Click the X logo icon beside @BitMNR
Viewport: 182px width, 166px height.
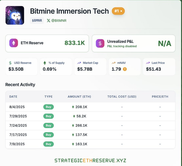pyautogui.click(x=49, y=21)
